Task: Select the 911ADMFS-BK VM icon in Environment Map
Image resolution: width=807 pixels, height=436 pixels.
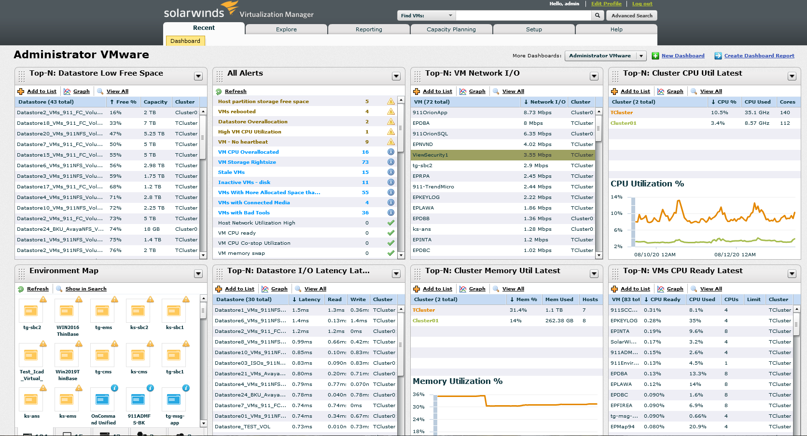Action: (x=138, y=399)
